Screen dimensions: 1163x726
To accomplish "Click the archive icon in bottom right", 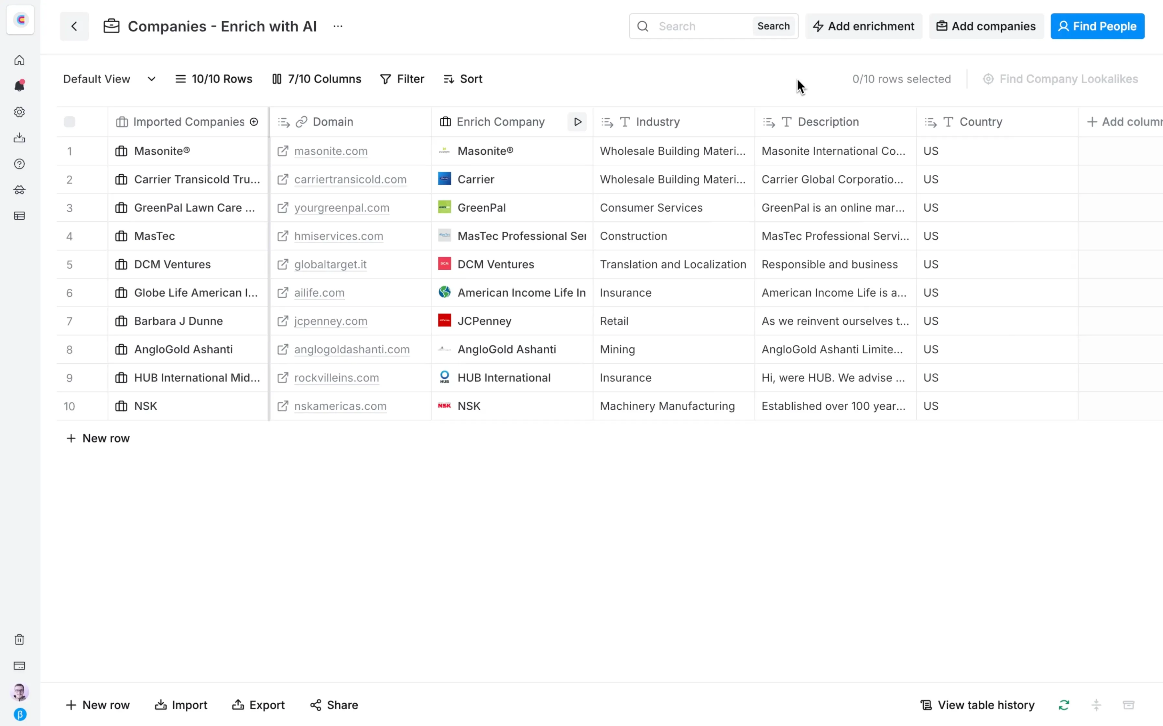I will point(1128,705).
